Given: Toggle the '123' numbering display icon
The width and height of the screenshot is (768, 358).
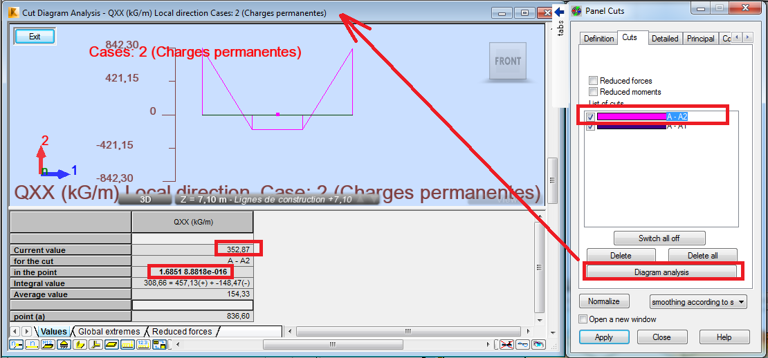Looking at the screenshot, I should (x=143, y=344).
